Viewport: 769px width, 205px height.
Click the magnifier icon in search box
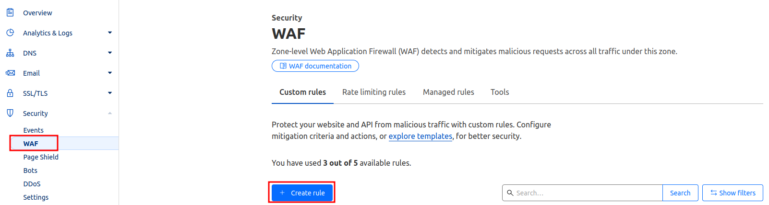(510, 193)
